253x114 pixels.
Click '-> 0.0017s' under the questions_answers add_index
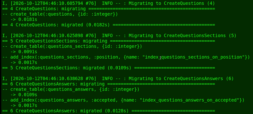(x=24, y=105)
